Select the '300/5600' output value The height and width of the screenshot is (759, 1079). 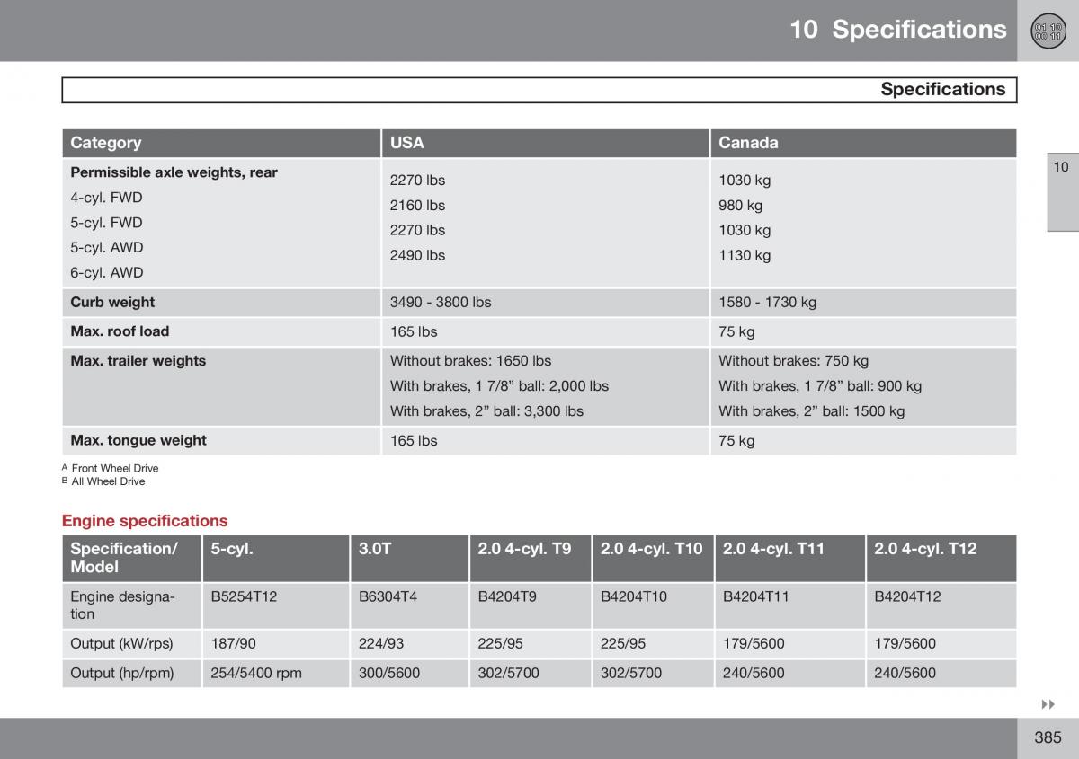coord(389,673)
